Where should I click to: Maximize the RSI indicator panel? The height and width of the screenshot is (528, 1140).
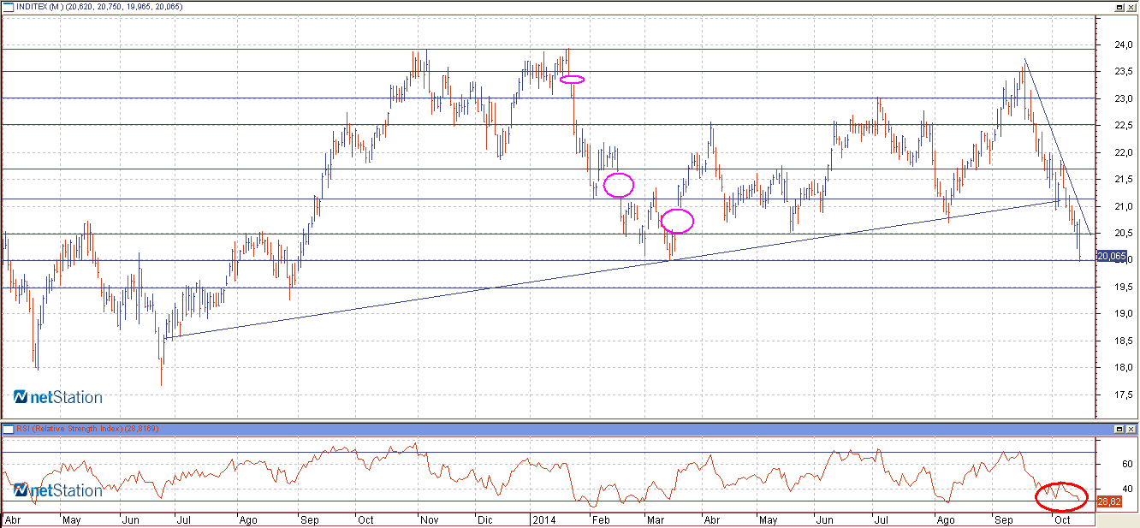[x=1119, y=428]
